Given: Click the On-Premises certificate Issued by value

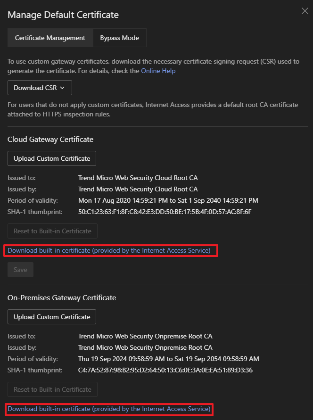Looking at the screenshot, I should pos(145,347).
